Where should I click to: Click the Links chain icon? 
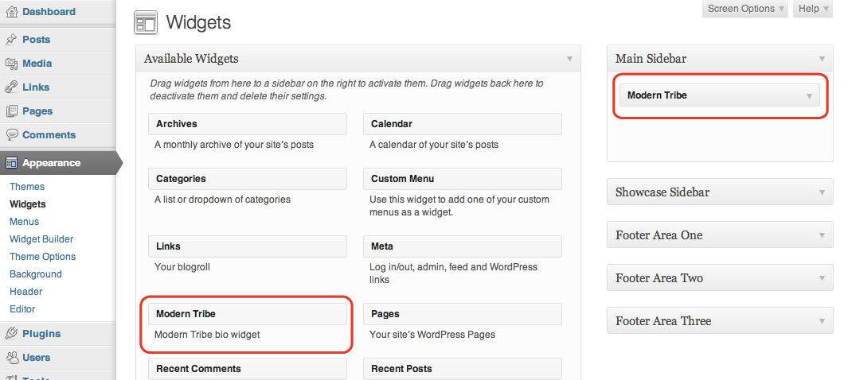(11, 87)
